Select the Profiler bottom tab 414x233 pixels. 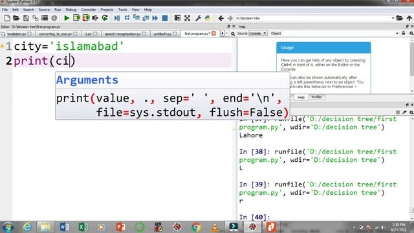pyautogui.click(x=316, y=97)
